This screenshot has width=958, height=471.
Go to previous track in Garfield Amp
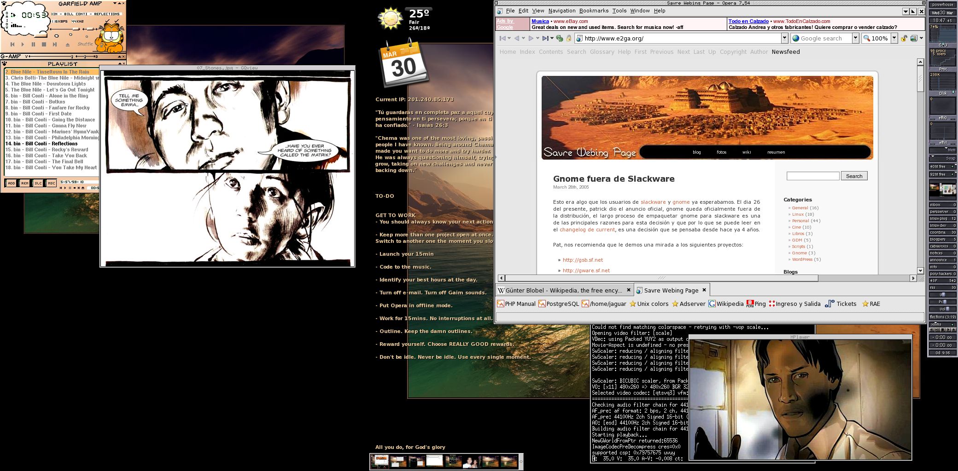[x=12, y=45]
